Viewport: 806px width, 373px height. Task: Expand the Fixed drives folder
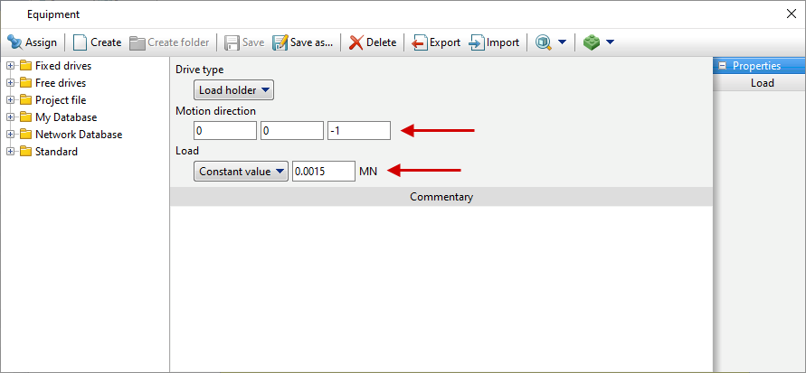pos(10,66)
